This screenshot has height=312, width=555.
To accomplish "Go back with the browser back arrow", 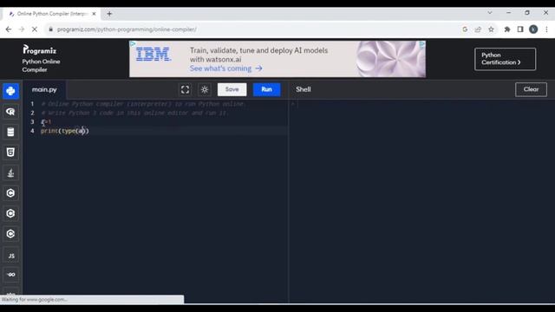I will pyautogui.click(x=9, y=29).
